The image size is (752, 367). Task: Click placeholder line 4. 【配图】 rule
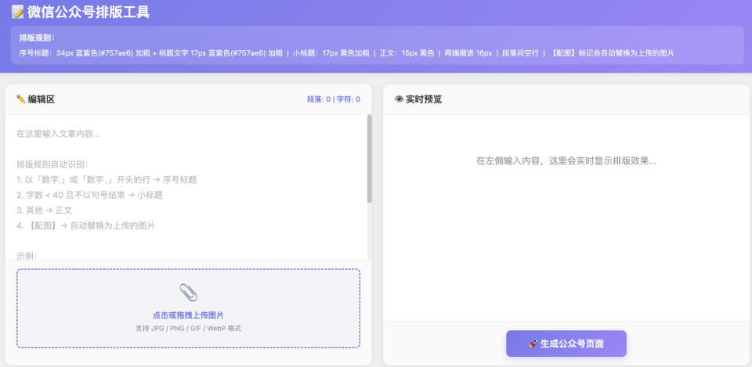tap(86, 225)
